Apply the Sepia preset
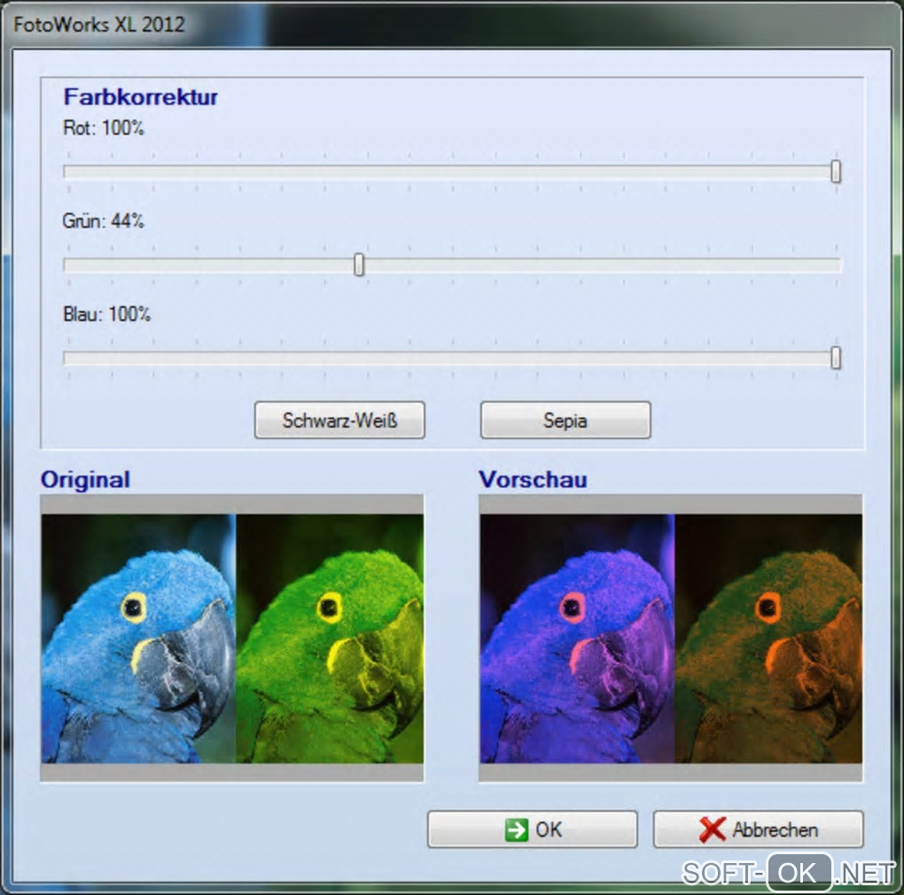Viewport: 904px width, 895px height. [565, 420]
